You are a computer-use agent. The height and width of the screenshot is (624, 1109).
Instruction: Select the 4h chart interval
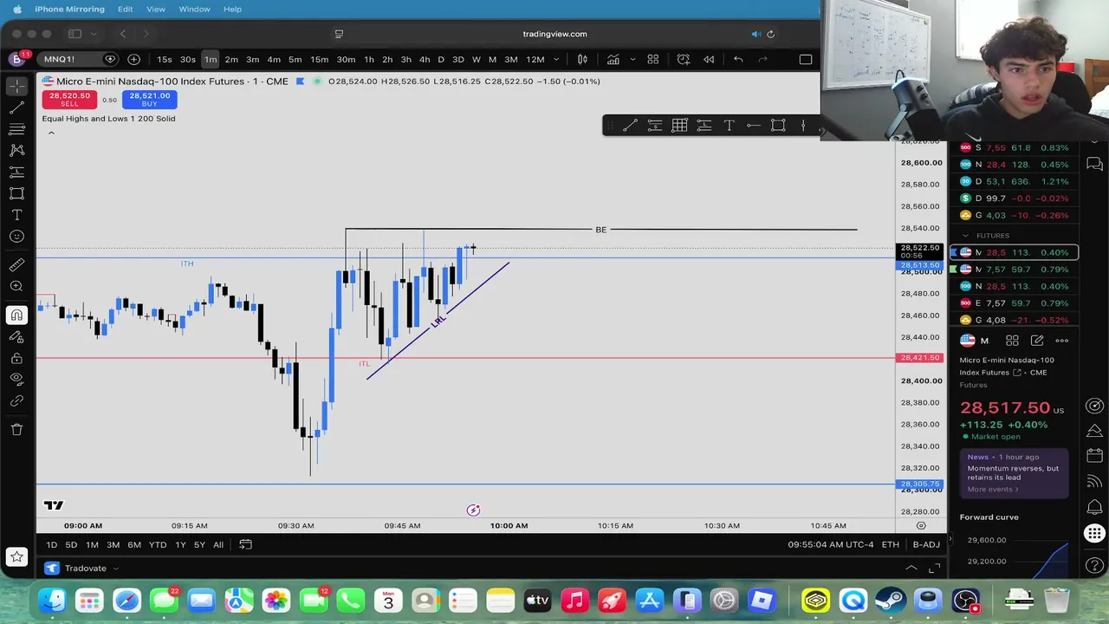pyautogui.click(x=425, y=59)
